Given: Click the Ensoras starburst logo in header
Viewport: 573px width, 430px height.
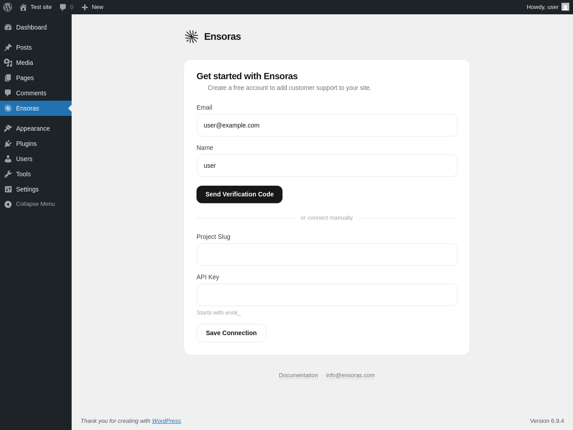Looking at the screenshot, I should [192, 37].
